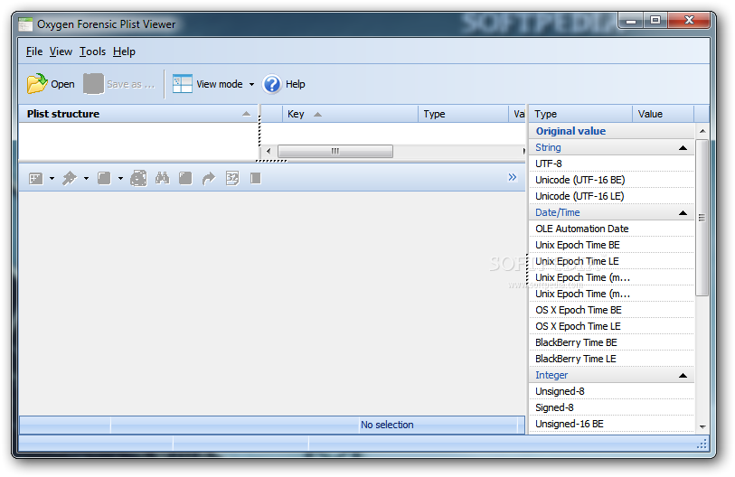Click the Open folder icon

[37, 84]
